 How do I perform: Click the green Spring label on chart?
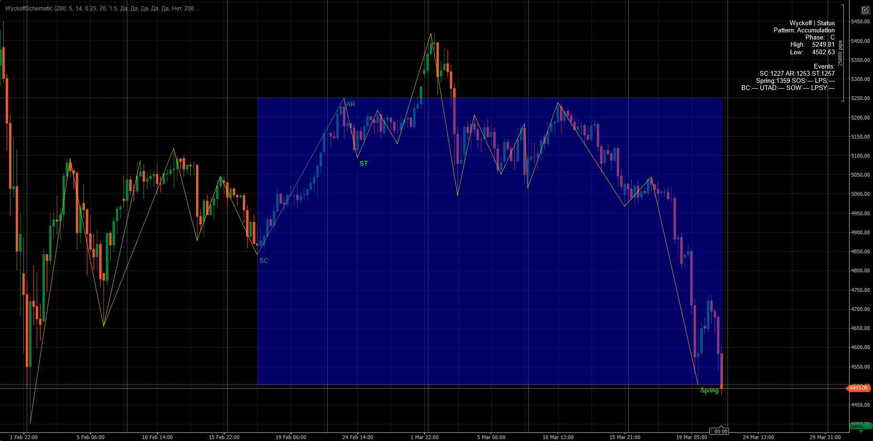coord(709,391)
